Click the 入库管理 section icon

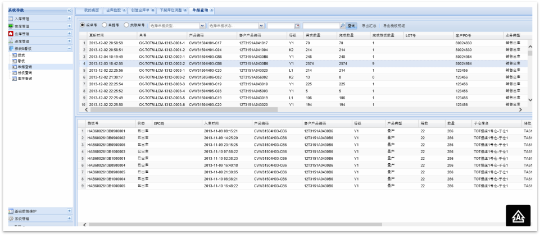[x=11, y=19]
